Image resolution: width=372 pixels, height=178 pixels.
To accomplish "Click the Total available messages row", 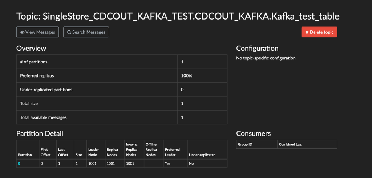I will click(x=44, y=117).
